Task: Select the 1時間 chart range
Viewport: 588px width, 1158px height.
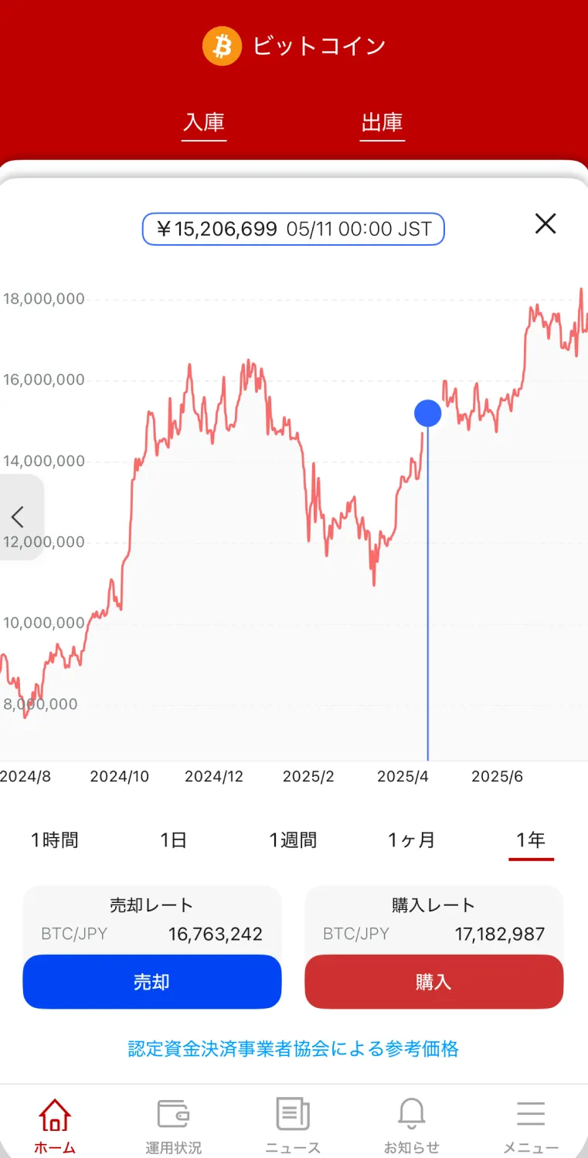Action: (55, 840)
